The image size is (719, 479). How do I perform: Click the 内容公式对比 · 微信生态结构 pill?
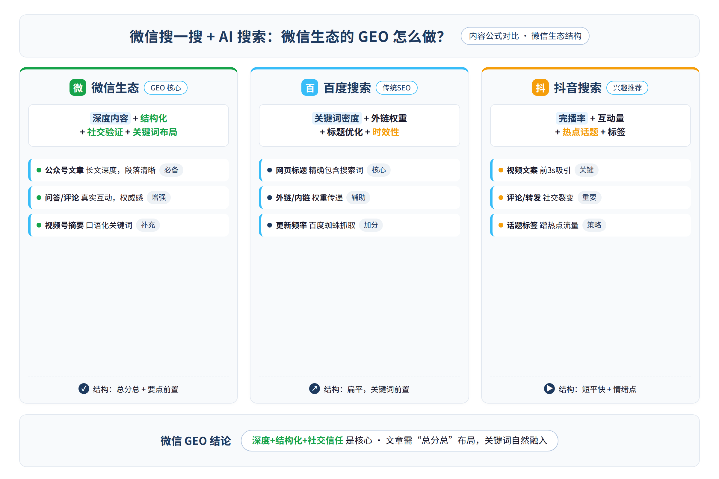(525, 36)
